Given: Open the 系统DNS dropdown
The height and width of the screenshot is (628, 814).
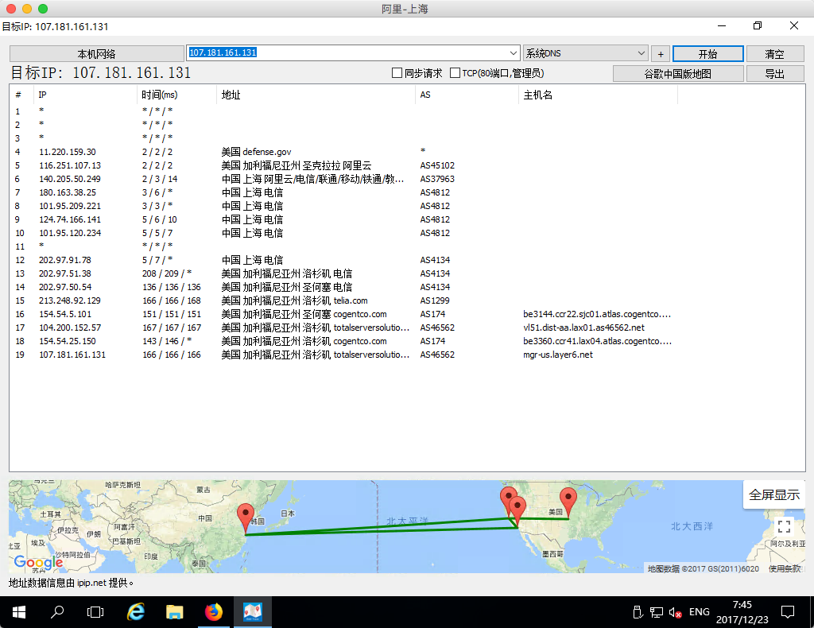Looking at the screenshot, I should [x=586, y=53].
